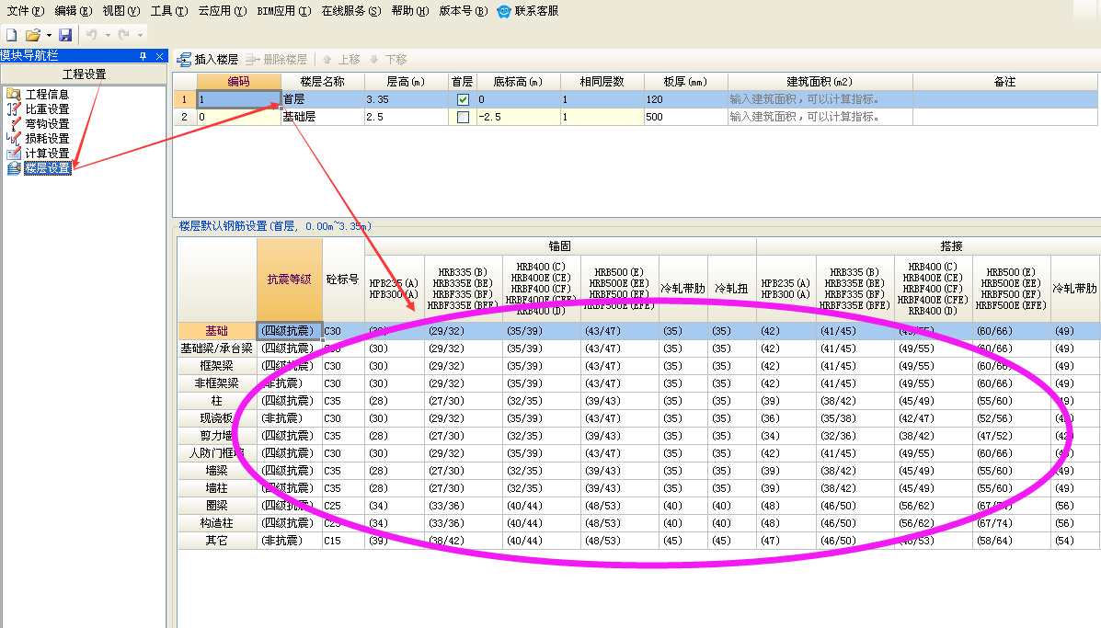
Task: Click 上移 move up button
Action: tap(341, 60)
